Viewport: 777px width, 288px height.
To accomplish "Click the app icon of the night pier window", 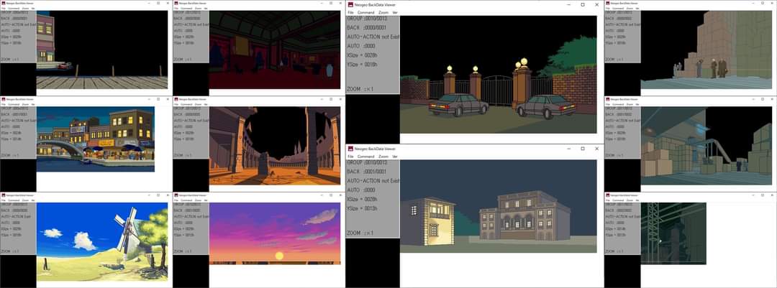I will (3, 2).
